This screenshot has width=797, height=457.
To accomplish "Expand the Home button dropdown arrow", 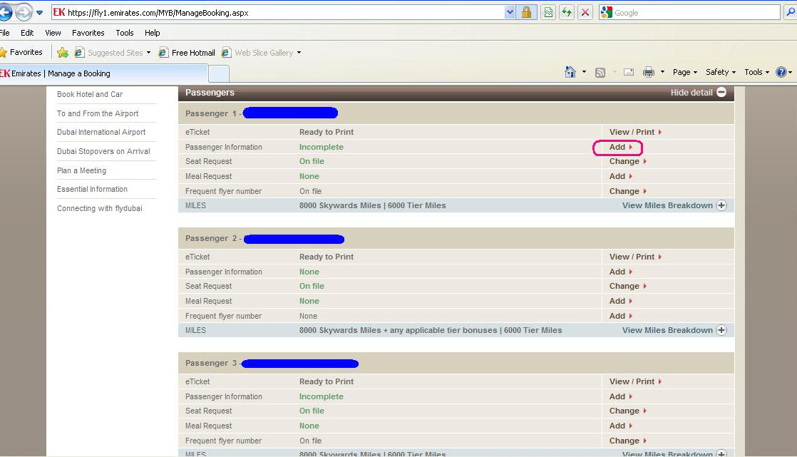I will (x=584, y=72).
